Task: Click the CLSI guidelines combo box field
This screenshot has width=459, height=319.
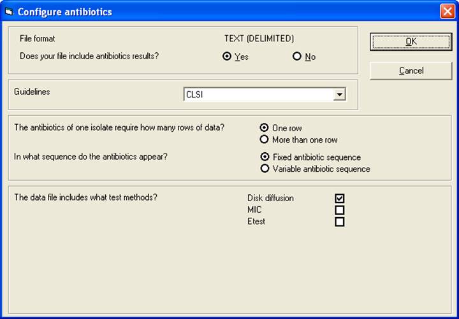Action: (x=258, y=95)
